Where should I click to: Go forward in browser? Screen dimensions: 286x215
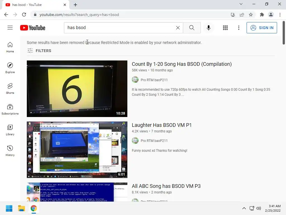15,15
